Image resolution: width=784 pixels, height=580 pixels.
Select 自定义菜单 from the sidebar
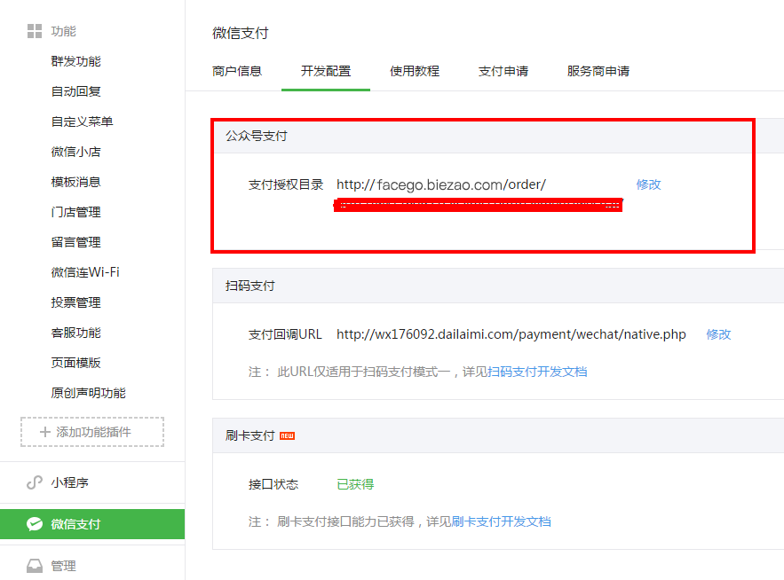pos(83,121)
